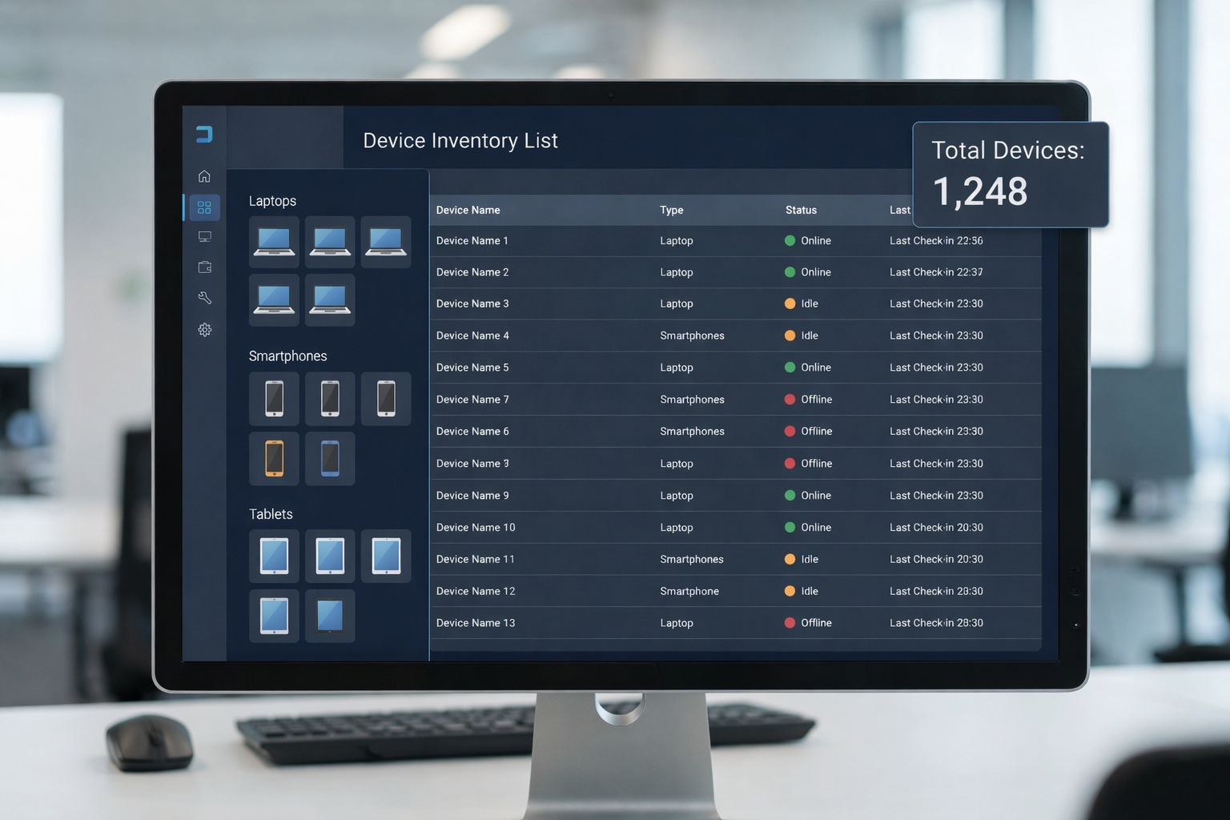
Task: Expand the Tablets category
Action: (271, 514)
